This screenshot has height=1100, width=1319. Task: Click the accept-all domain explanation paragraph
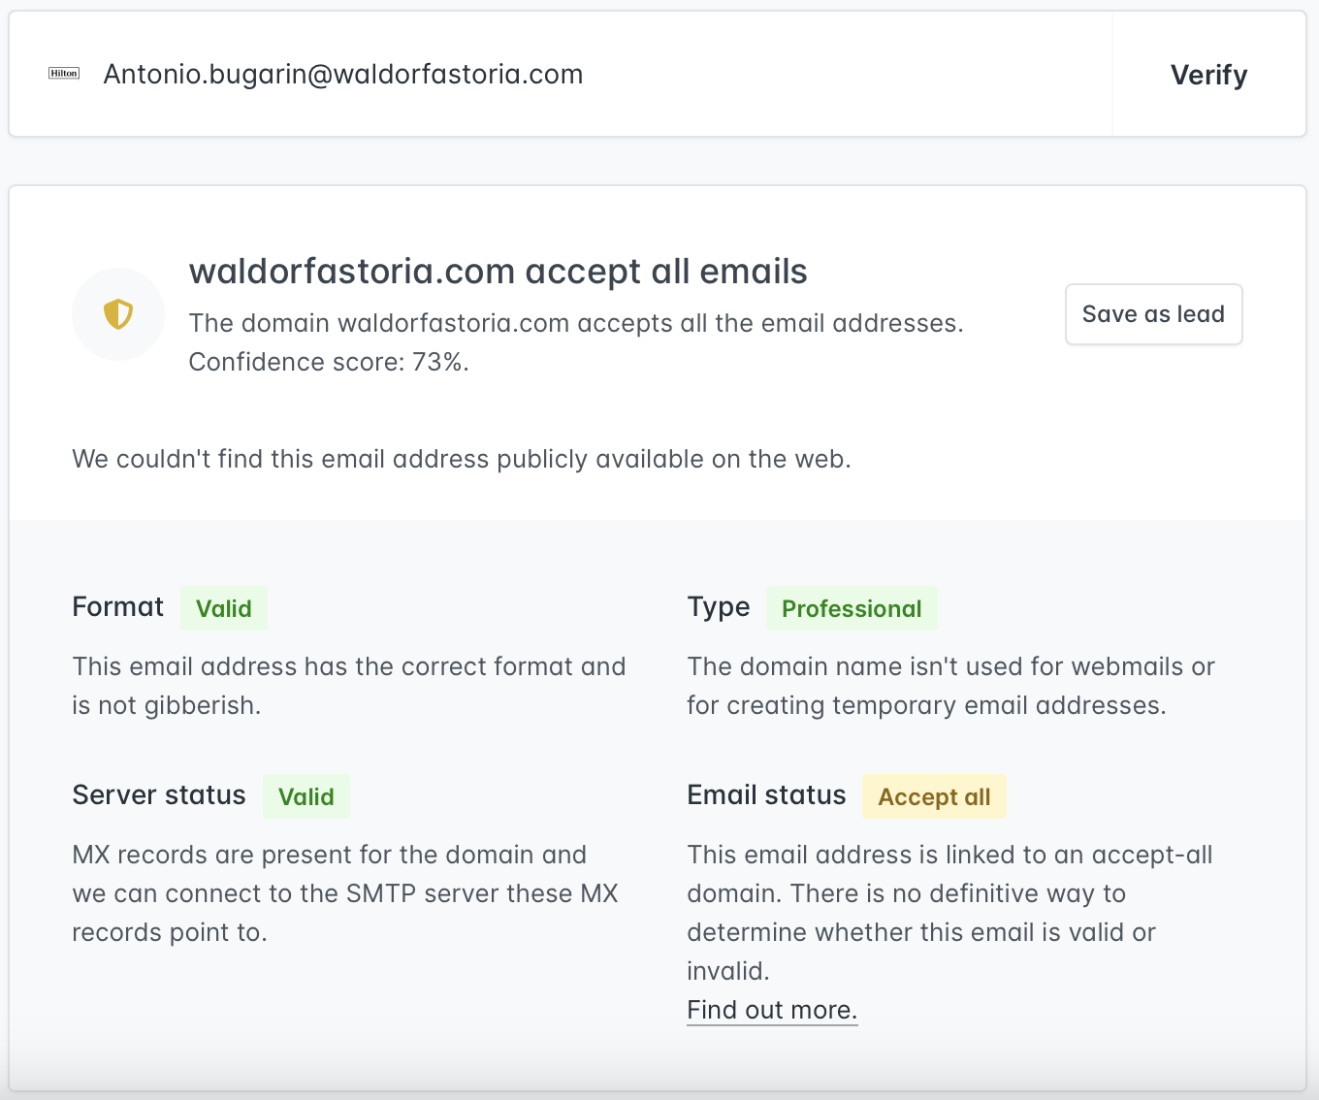coord(949,912)
